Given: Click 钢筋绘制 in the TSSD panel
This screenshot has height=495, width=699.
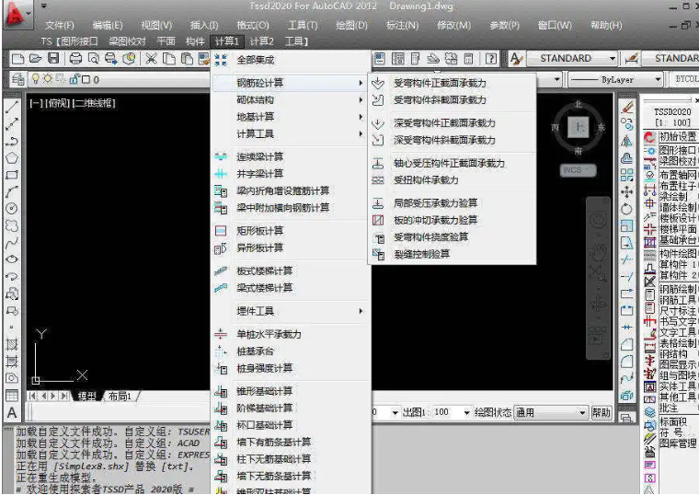Looking at the screenshot, I should tap(678, 289).
